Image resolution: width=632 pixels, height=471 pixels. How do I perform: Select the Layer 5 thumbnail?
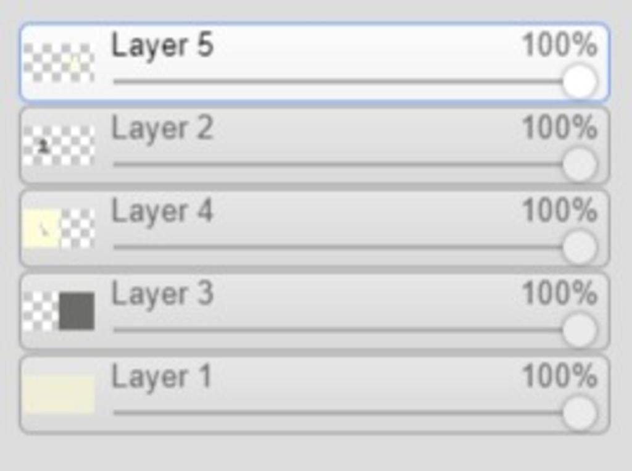(59, 62)
